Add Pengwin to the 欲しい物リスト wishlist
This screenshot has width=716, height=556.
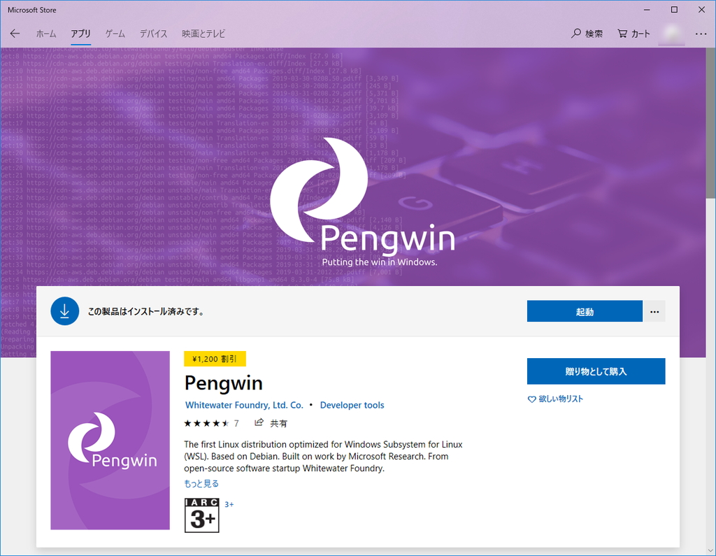coord(555,398)
